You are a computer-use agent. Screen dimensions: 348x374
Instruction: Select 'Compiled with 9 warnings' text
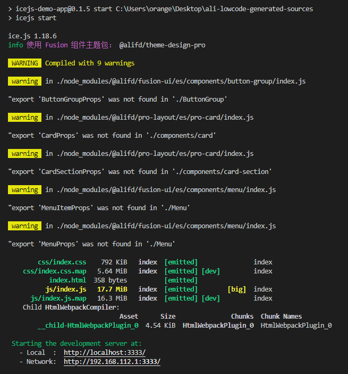(x=90, y=63)
